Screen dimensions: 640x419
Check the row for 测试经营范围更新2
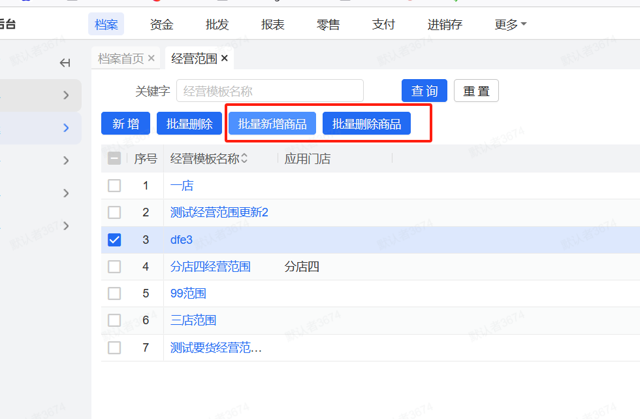pos(114,212)
